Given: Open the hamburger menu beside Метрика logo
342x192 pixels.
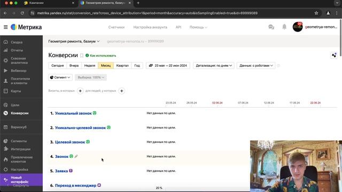Looking at the screenshot, I should tap(6, 27).
